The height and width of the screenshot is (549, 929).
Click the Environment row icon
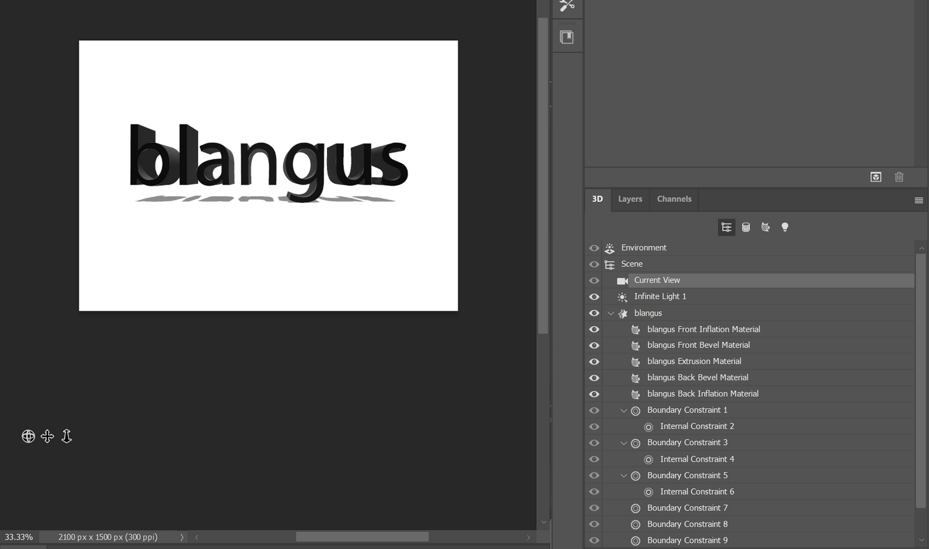coord(609,248)
